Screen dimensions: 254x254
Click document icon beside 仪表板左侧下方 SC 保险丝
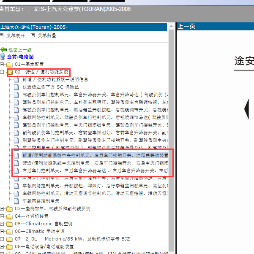click(x=16, y=87)
